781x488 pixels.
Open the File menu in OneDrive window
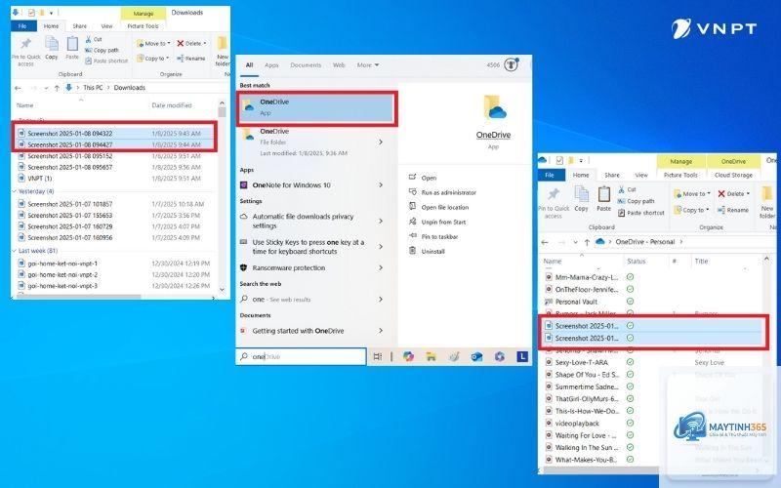[550, 176]
